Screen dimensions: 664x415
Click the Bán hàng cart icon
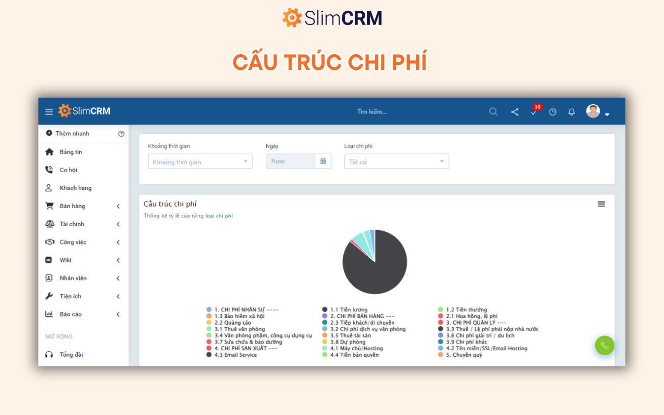[49, 206]
